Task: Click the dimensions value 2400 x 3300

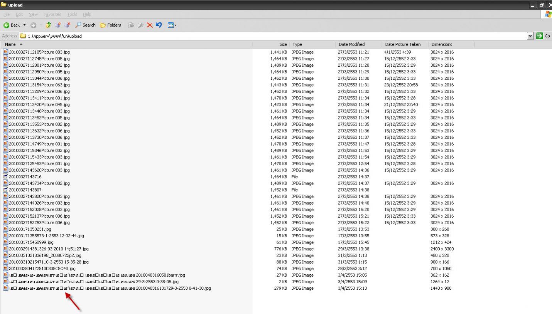Action: coord(442,249)
